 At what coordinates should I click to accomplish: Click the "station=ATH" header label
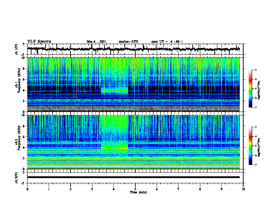coord(128,42)
